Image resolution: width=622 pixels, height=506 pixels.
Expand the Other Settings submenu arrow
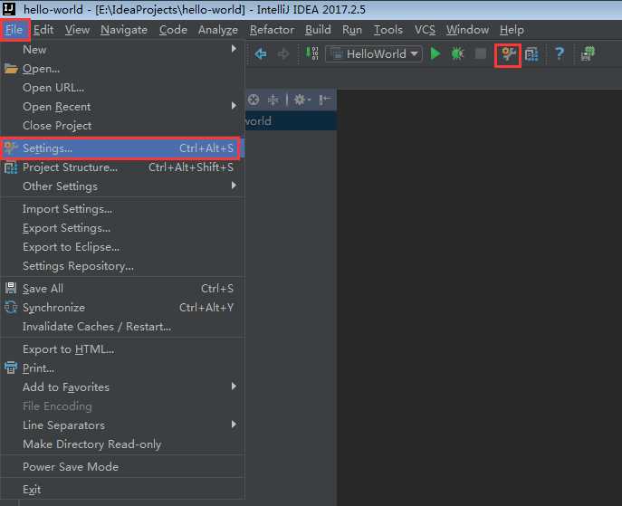(234, 186)
